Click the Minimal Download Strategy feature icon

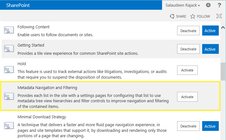tap(9, 126)
